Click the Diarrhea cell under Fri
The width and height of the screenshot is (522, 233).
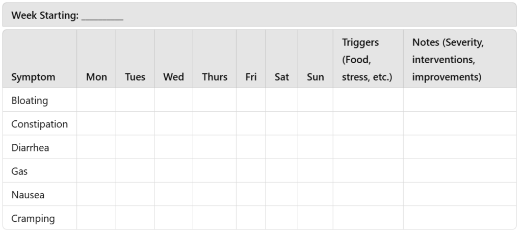click(250, 147)
